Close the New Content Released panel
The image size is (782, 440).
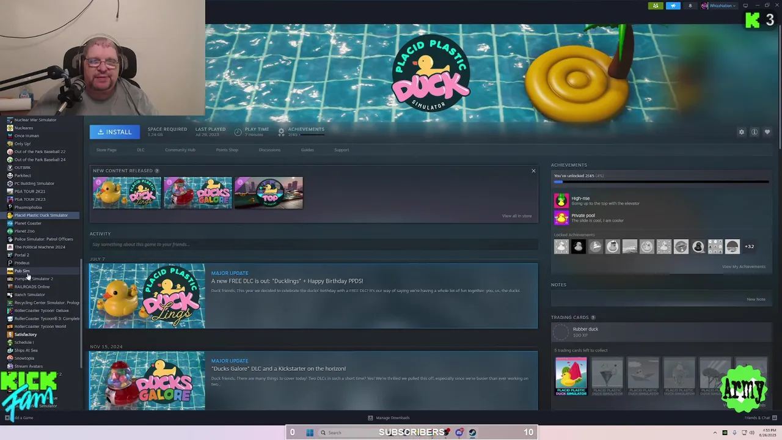[533, 171]
